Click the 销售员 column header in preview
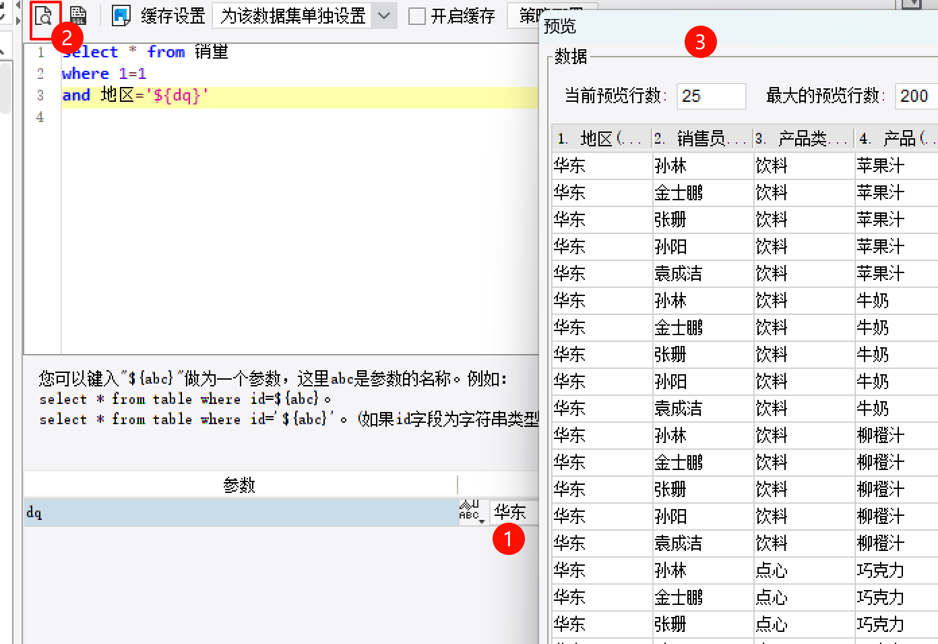The image size is (938, 644). (x=703, y=139)
